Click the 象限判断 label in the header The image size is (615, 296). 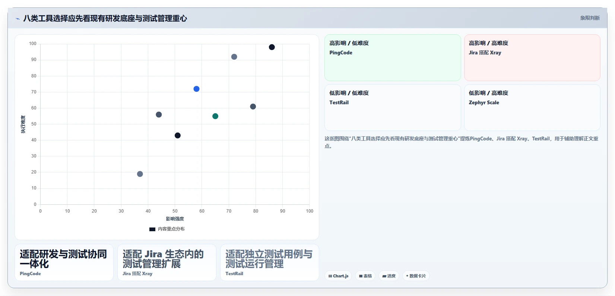(590, 18)
